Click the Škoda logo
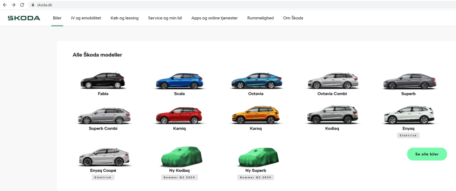This screenshot has height=191, width=456. pyautogui.click(x=24, y=18)
